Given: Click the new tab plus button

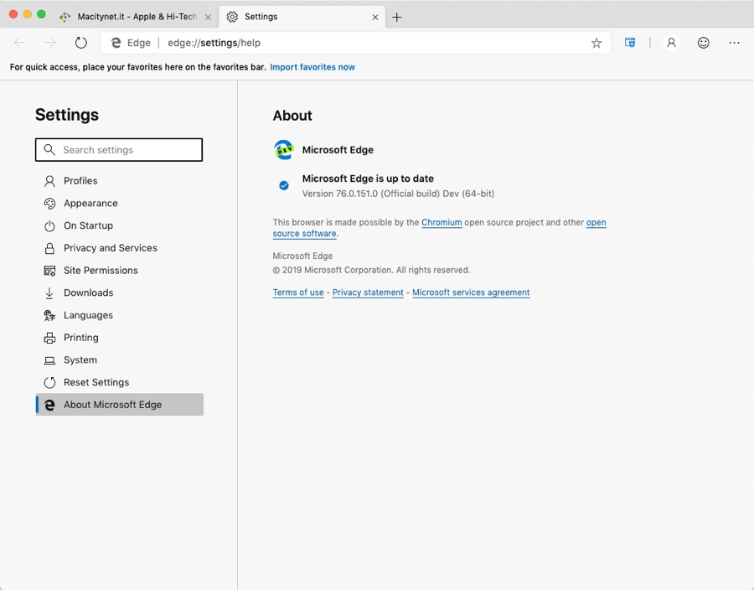Looking at the screenshot, I should point(397,17).
